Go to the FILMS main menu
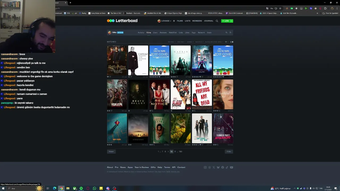 point(180,21)
